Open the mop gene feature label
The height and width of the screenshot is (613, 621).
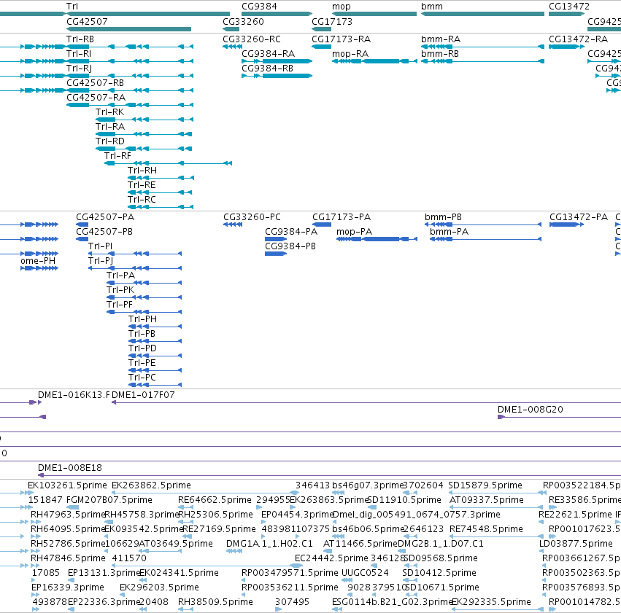tap(341, 7)
